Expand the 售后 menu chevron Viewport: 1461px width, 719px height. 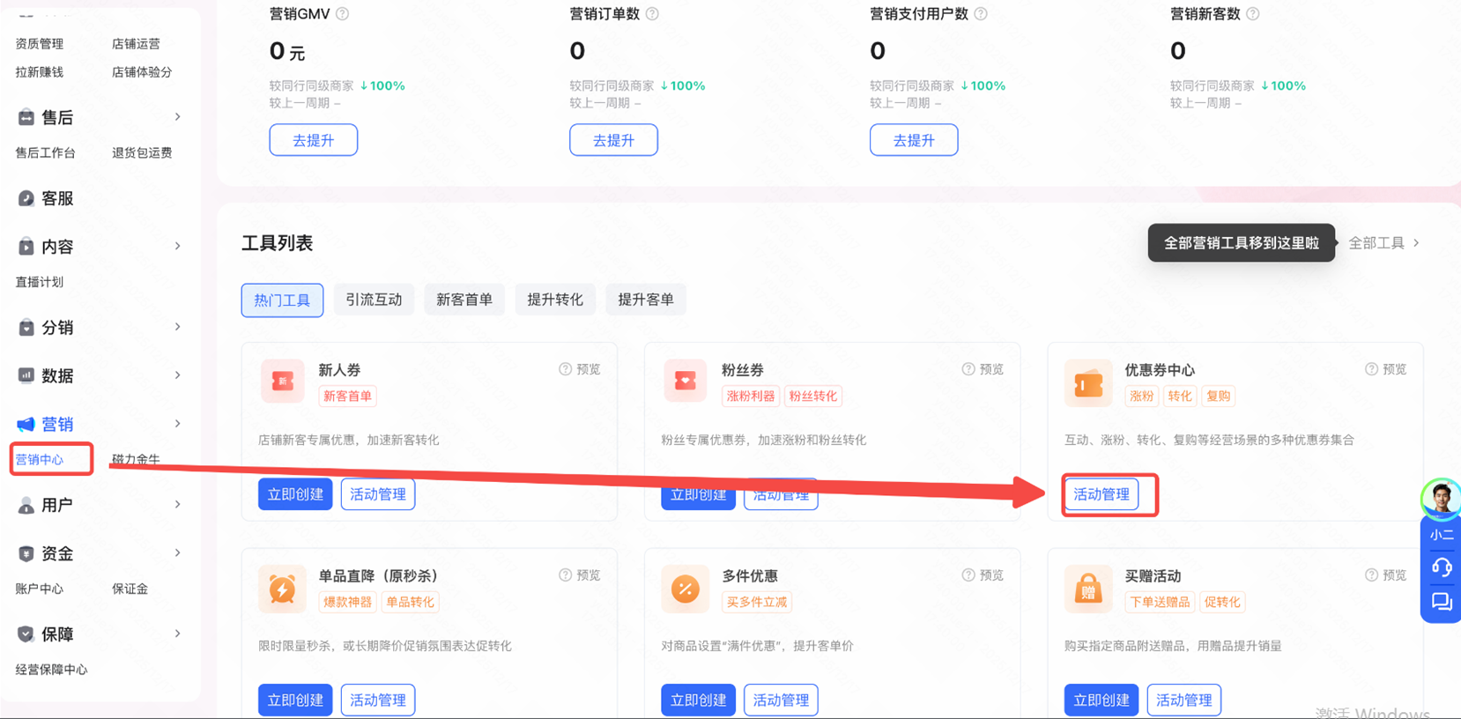click(x=177, y=117)
